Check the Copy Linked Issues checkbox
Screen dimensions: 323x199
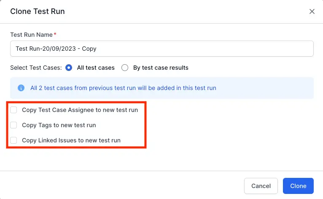coord(14,140)
